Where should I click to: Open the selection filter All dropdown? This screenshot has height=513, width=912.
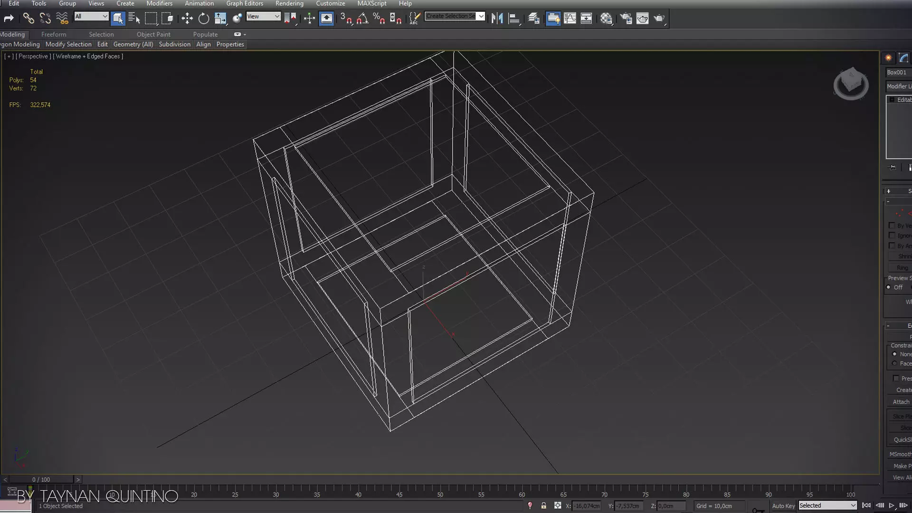92,17
